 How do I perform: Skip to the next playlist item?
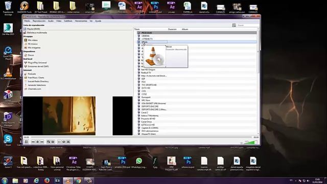coord(42,142)
